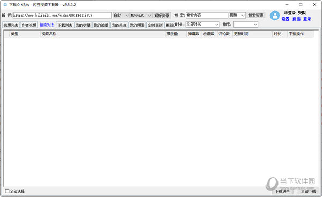Tick the 全部选择 checkbox
This screenshot has height=197, width=322.
tap(7, 191)
